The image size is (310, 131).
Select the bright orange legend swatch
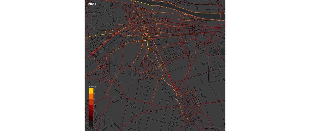(x=91, y=96)
